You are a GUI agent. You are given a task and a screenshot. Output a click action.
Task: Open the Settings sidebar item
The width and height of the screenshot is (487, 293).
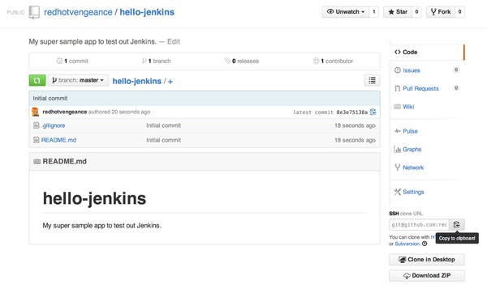coord(413,192)
